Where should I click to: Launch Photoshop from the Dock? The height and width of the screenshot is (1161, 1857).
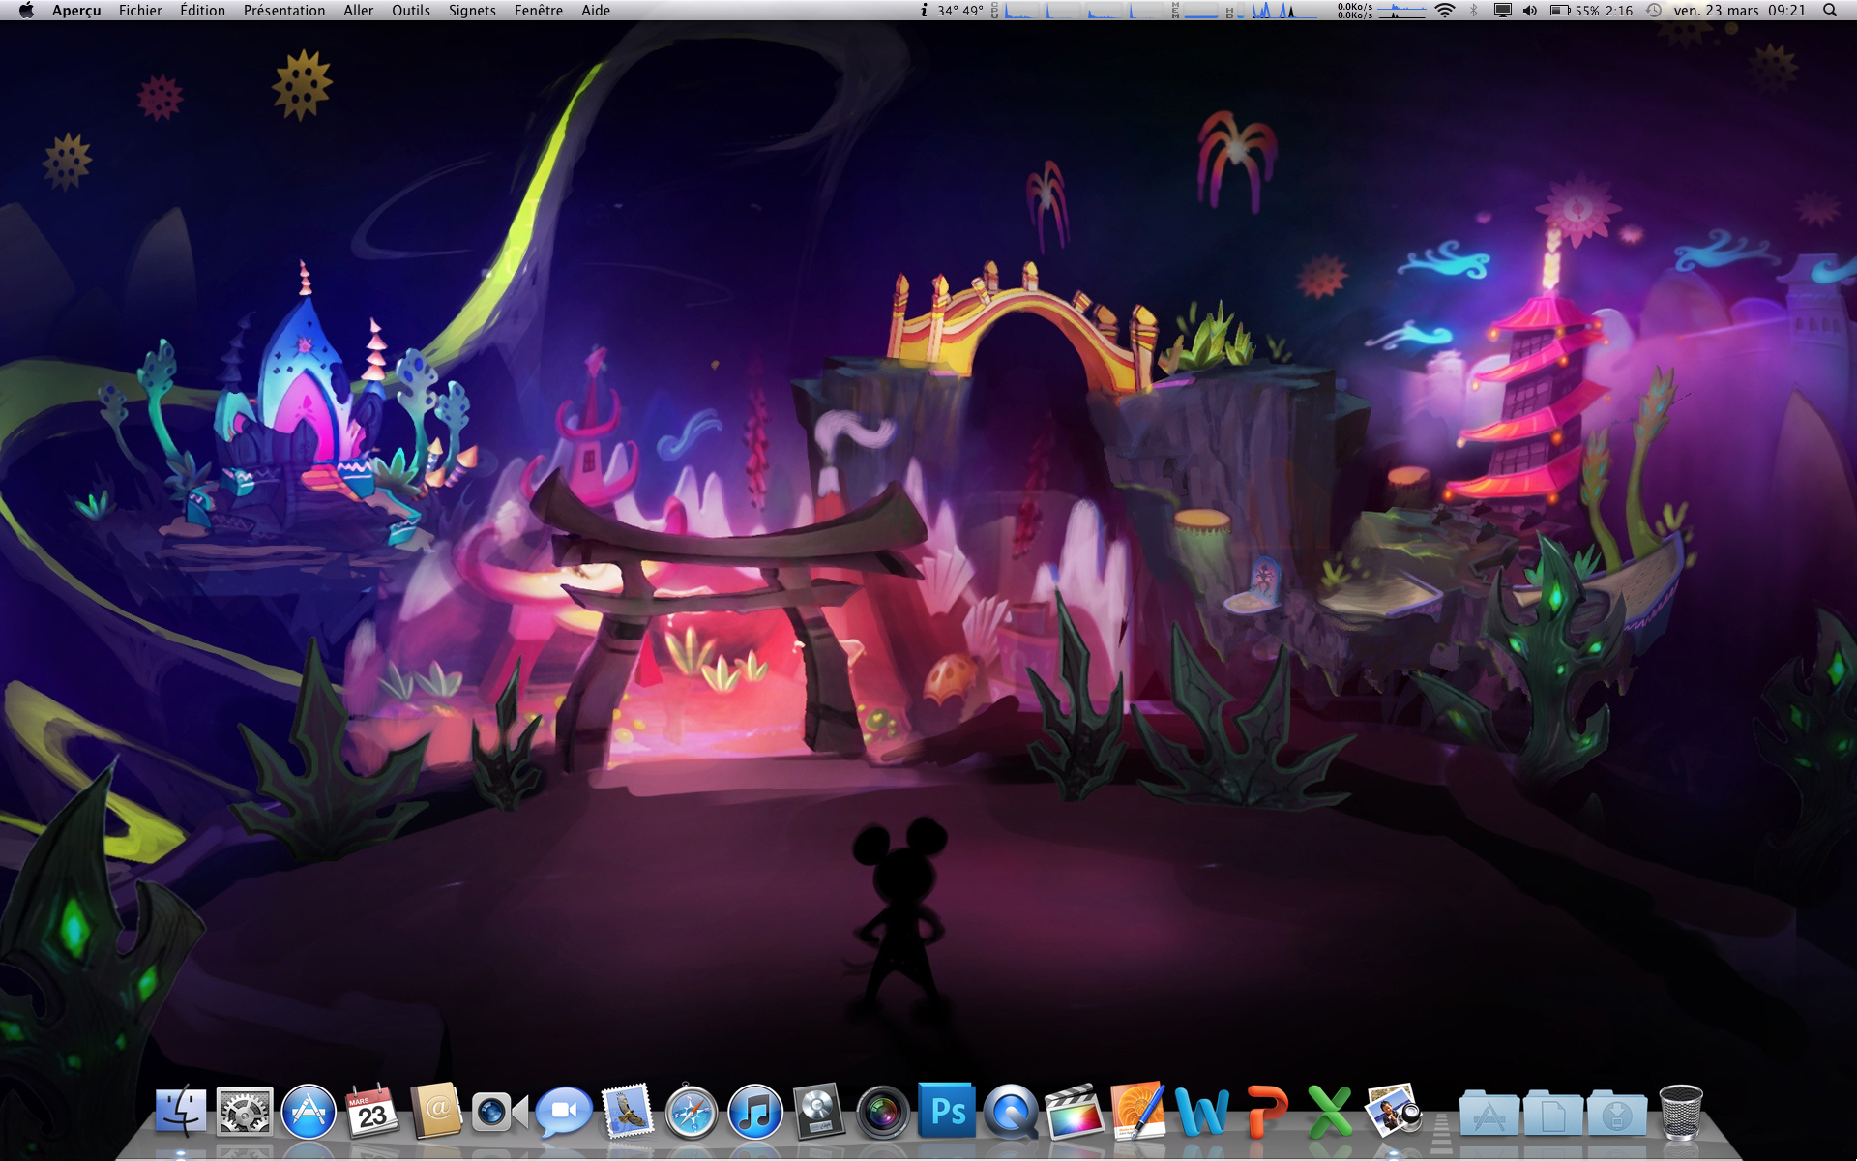(947, 1111)
